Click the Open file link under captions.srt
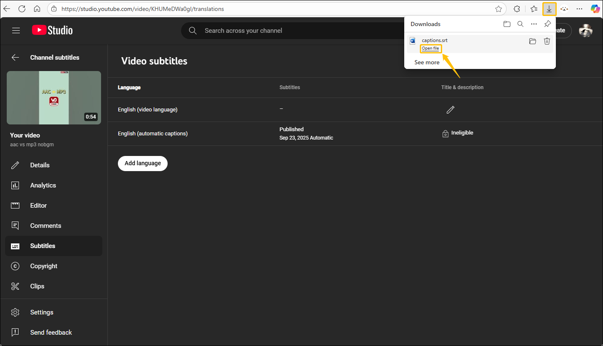 [430, 48]
